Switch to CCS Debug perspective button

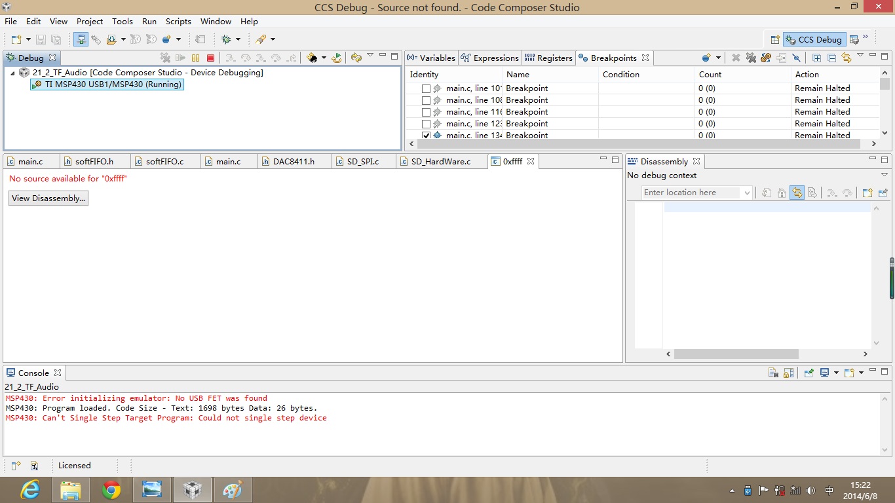(814, 39)
